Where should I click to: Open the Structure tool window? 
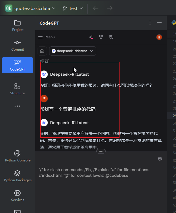coord(18,89)
